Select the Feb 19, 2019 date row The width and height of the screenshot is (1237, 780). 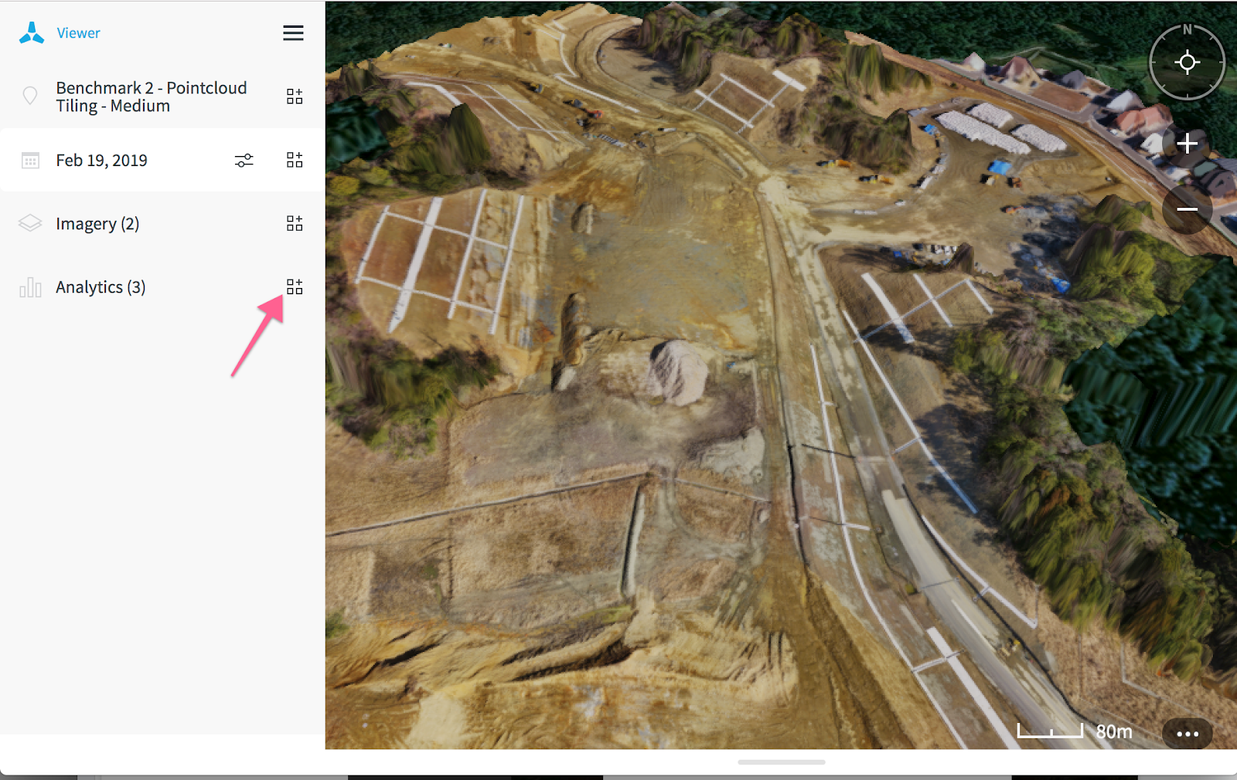(162, 160)
